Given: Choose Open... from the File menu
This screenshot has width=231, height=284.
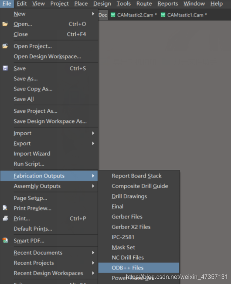Looking at the screenshot, I should coord(49,24).
